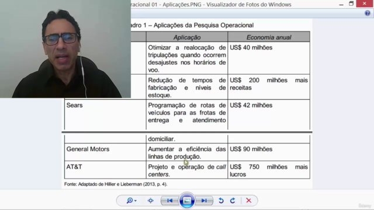The height and width of the screenshot is (210, 374).
Task: Rotate the image clockwise
Action: tap(233, 201)
